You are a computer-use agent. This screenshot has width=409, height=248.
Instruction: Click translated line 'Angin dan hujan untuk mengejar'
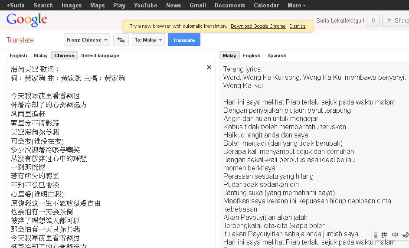point(271,119)
